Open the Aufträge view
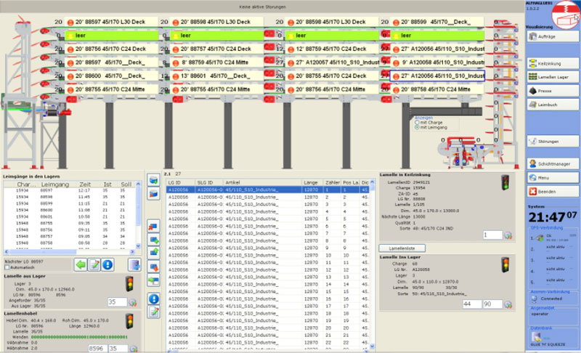The height and width of the screenshot is (353, 581). click(553, 36)
